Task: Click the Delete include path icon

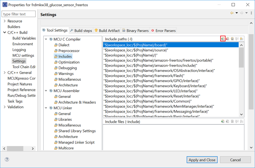Action: [x=227, y=39]
